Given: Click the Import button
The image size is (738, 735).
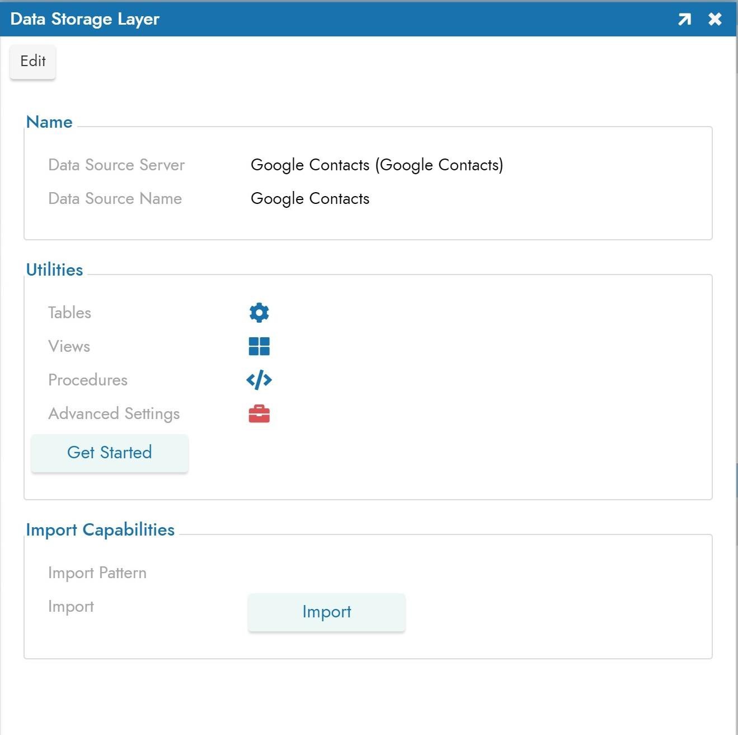Looking at the screenshot, I should coord(326,612).
